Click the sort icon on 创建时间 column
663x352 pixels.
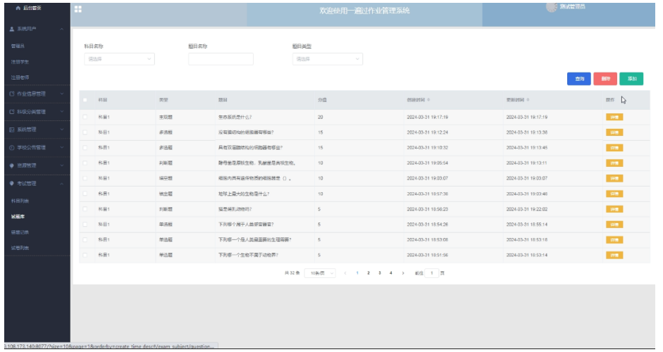[x=429, y=100]
